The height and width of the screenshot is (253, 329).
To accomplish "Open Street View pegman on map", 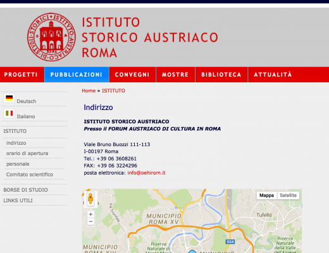I will (90, 199).
